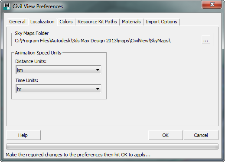225x162 pixels.
Task: Select the Localization tab
Action: [x=42, y=22]
